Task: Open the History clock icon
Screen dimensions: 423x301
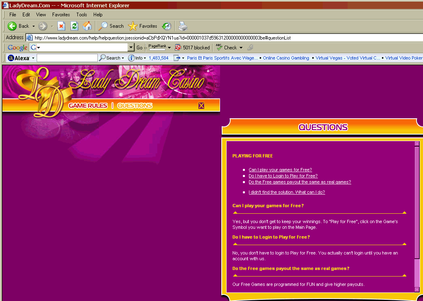Action: 166,26
